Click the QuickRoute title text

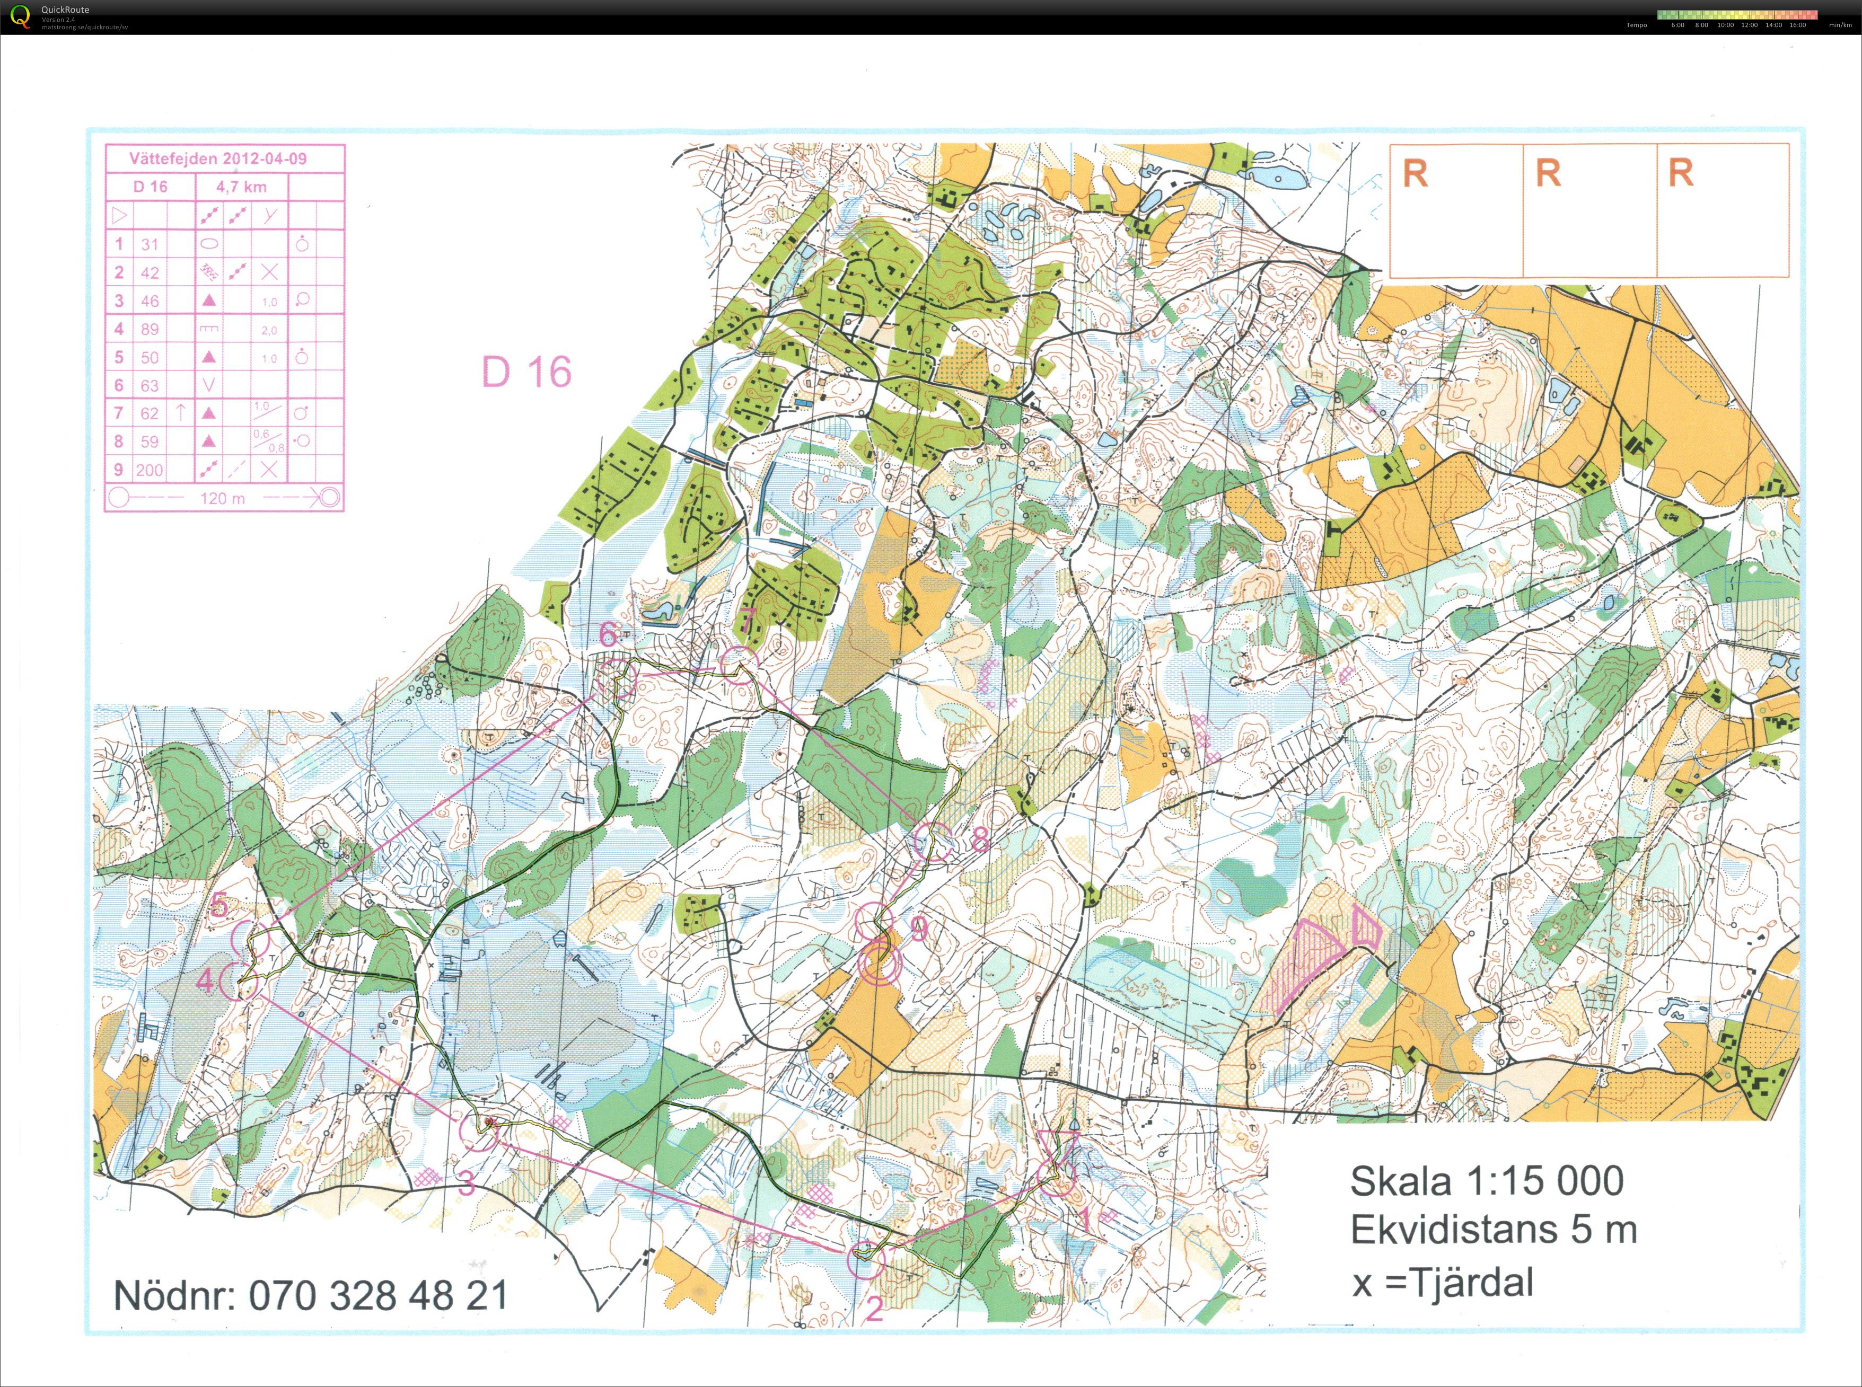[x=66, y=10]
